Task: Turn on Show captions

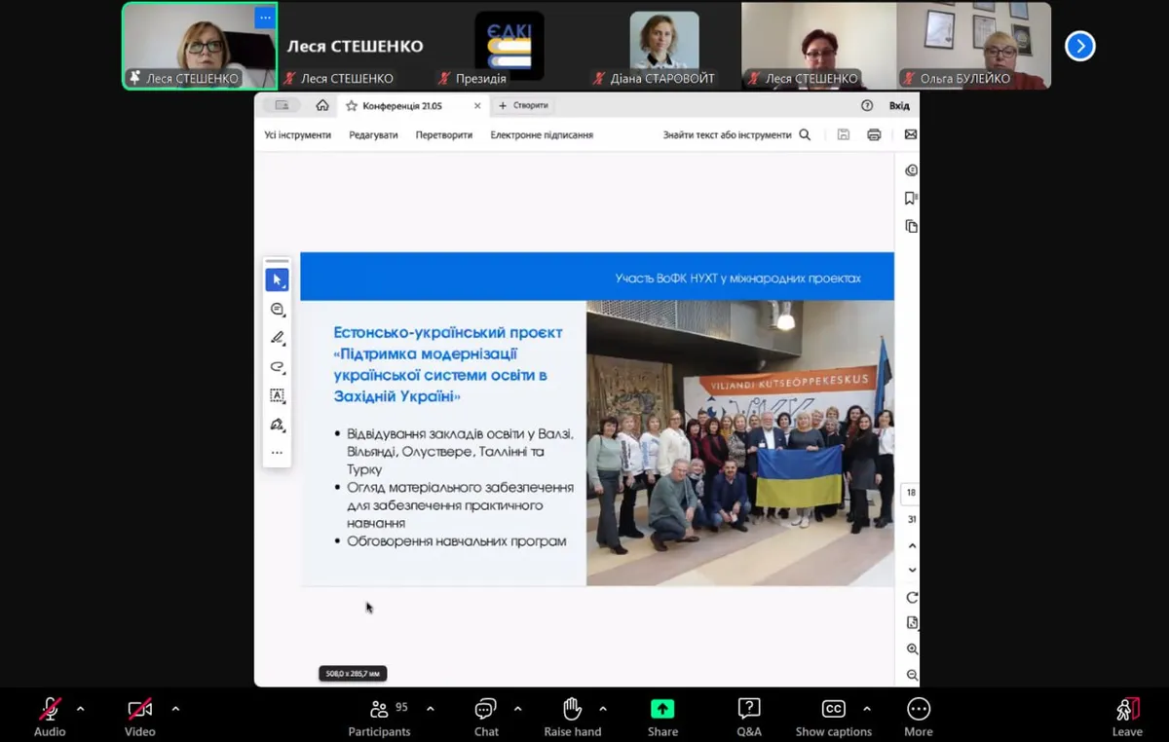Action: pyautogui.click(x=834, y=717)
